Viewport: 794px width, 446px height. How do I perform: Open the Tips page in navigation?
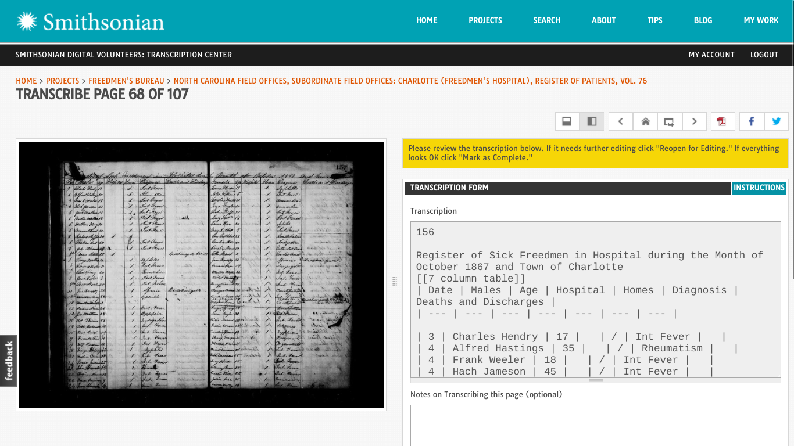pos(654,20)
